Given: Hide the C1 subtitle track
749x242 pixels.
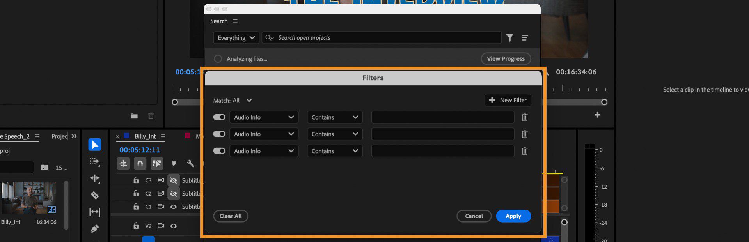Looking at the screenshot, I should 174,207.
